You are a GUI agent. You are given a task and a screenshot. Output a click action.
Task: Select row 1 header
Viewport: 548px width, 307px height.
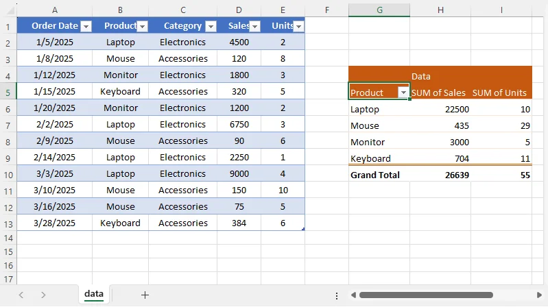tap(8, 26)
